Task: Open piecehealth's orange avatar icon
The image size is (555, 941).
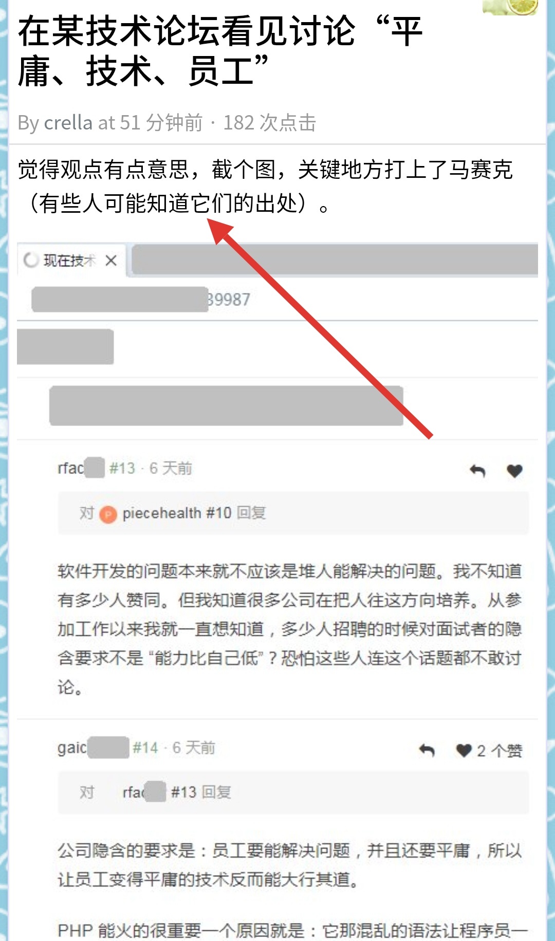Action: pos(108,514)
